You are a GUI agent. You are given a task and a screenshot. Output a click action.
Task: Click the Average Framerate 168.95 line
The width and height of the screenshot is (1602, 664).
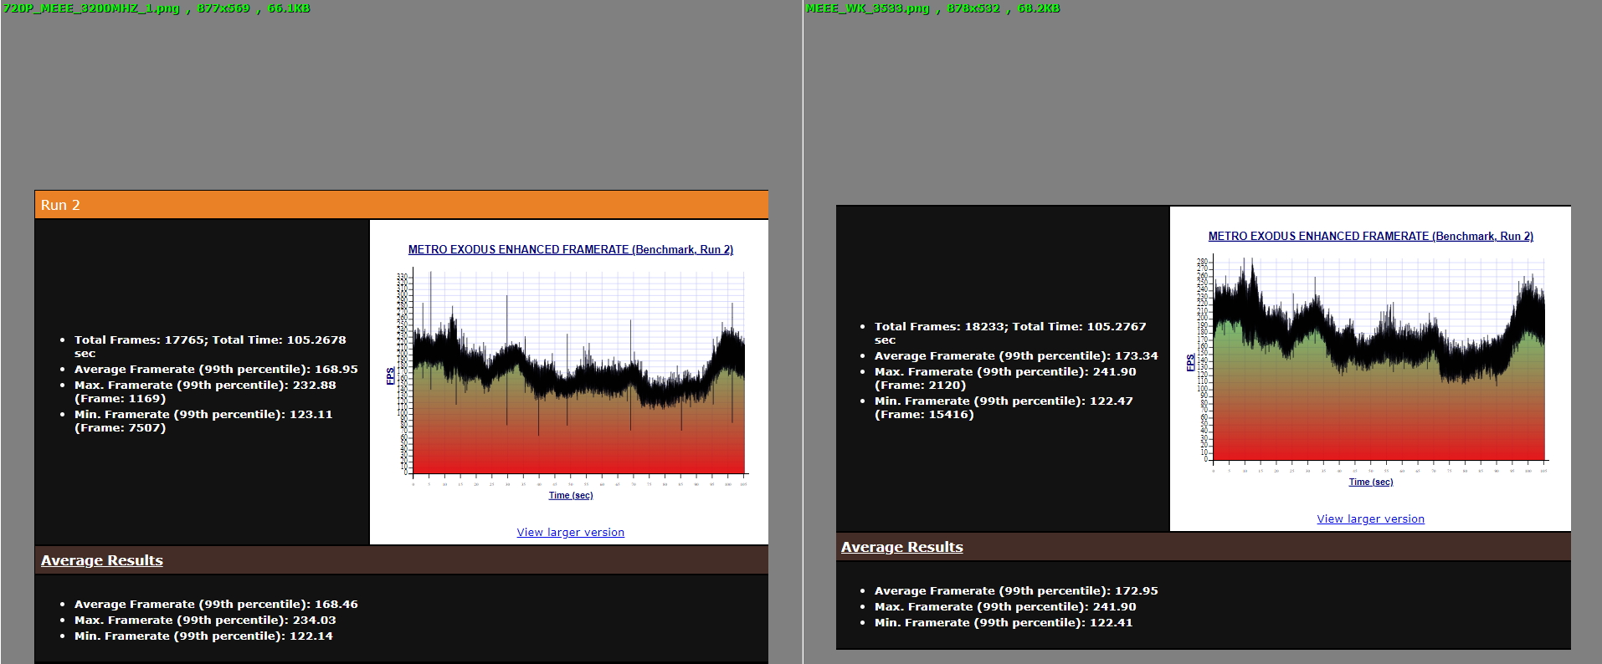click(216, 369)
